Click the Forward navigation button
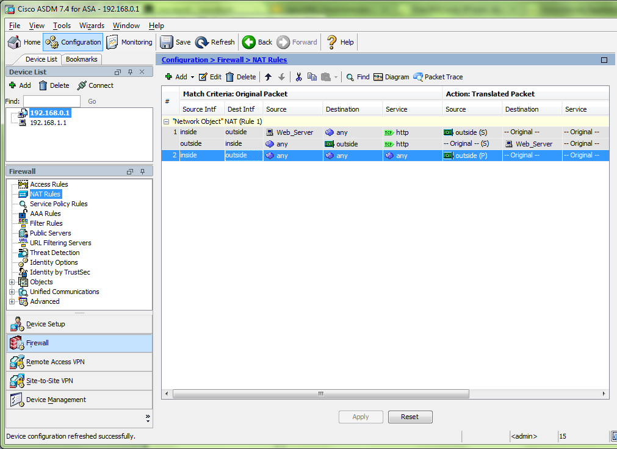The width and height of the screenshot is (617, 449). click(x=297, y=42)
